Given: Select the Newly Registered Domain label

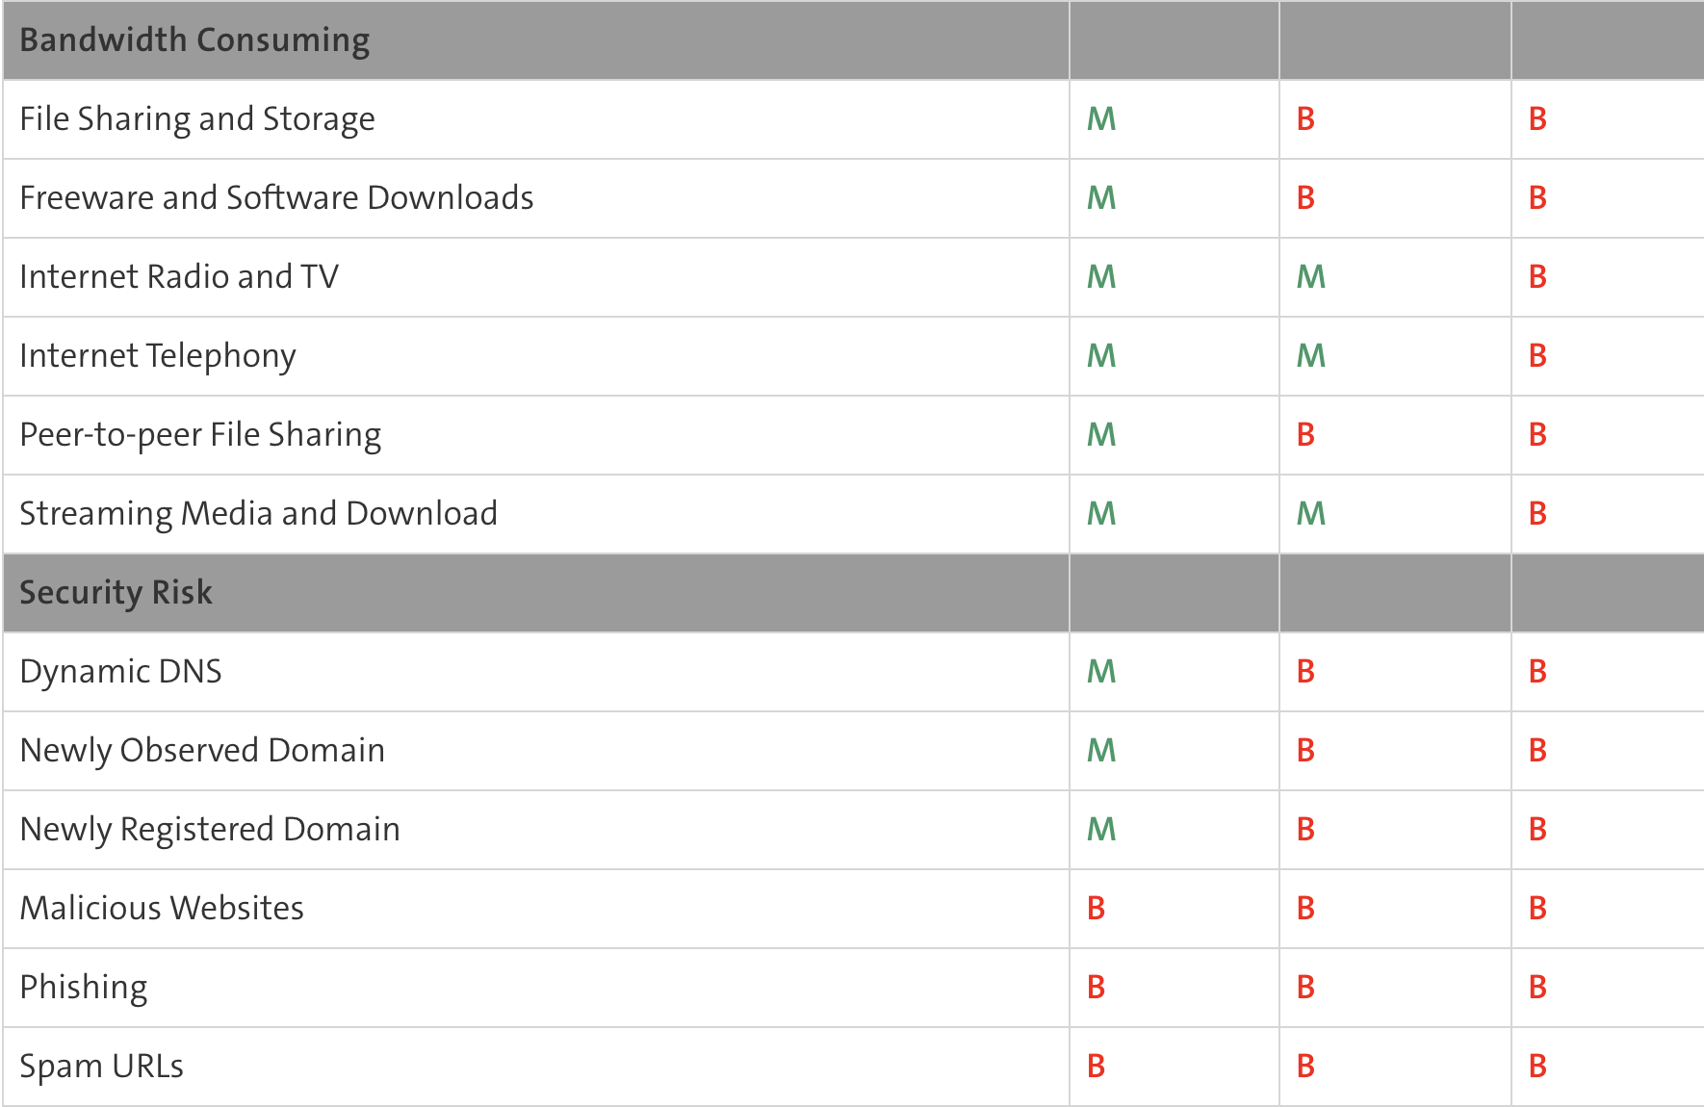Looking at the screenshot, I should tap(210, 830).
